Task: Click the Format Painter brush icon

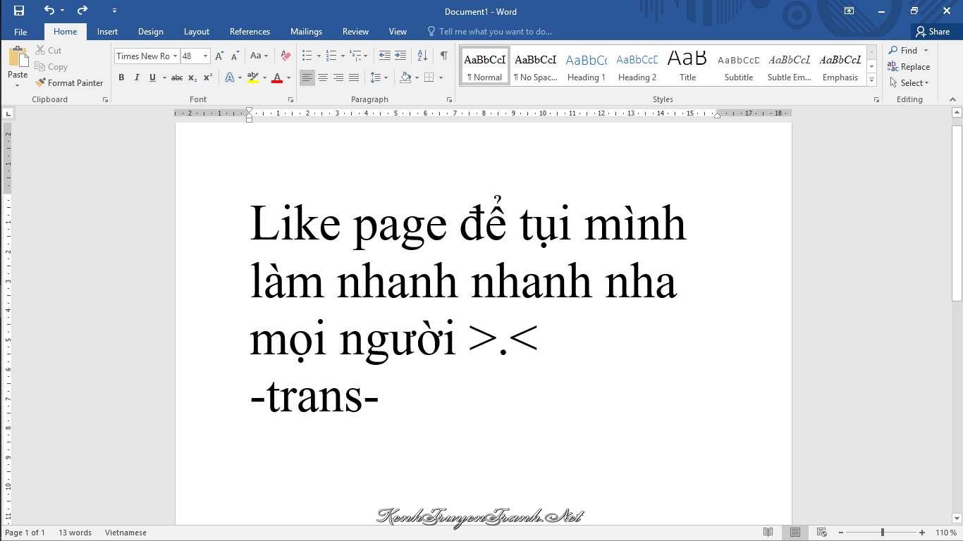Action: pyautogui.click(x=41, y=83)
